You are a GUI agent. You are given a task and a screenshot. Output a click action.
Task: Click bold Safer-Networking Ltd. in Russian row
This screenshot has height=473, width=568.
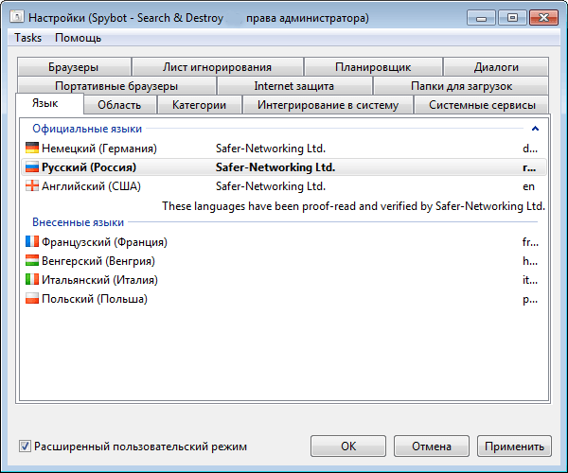tap(275, 167)
